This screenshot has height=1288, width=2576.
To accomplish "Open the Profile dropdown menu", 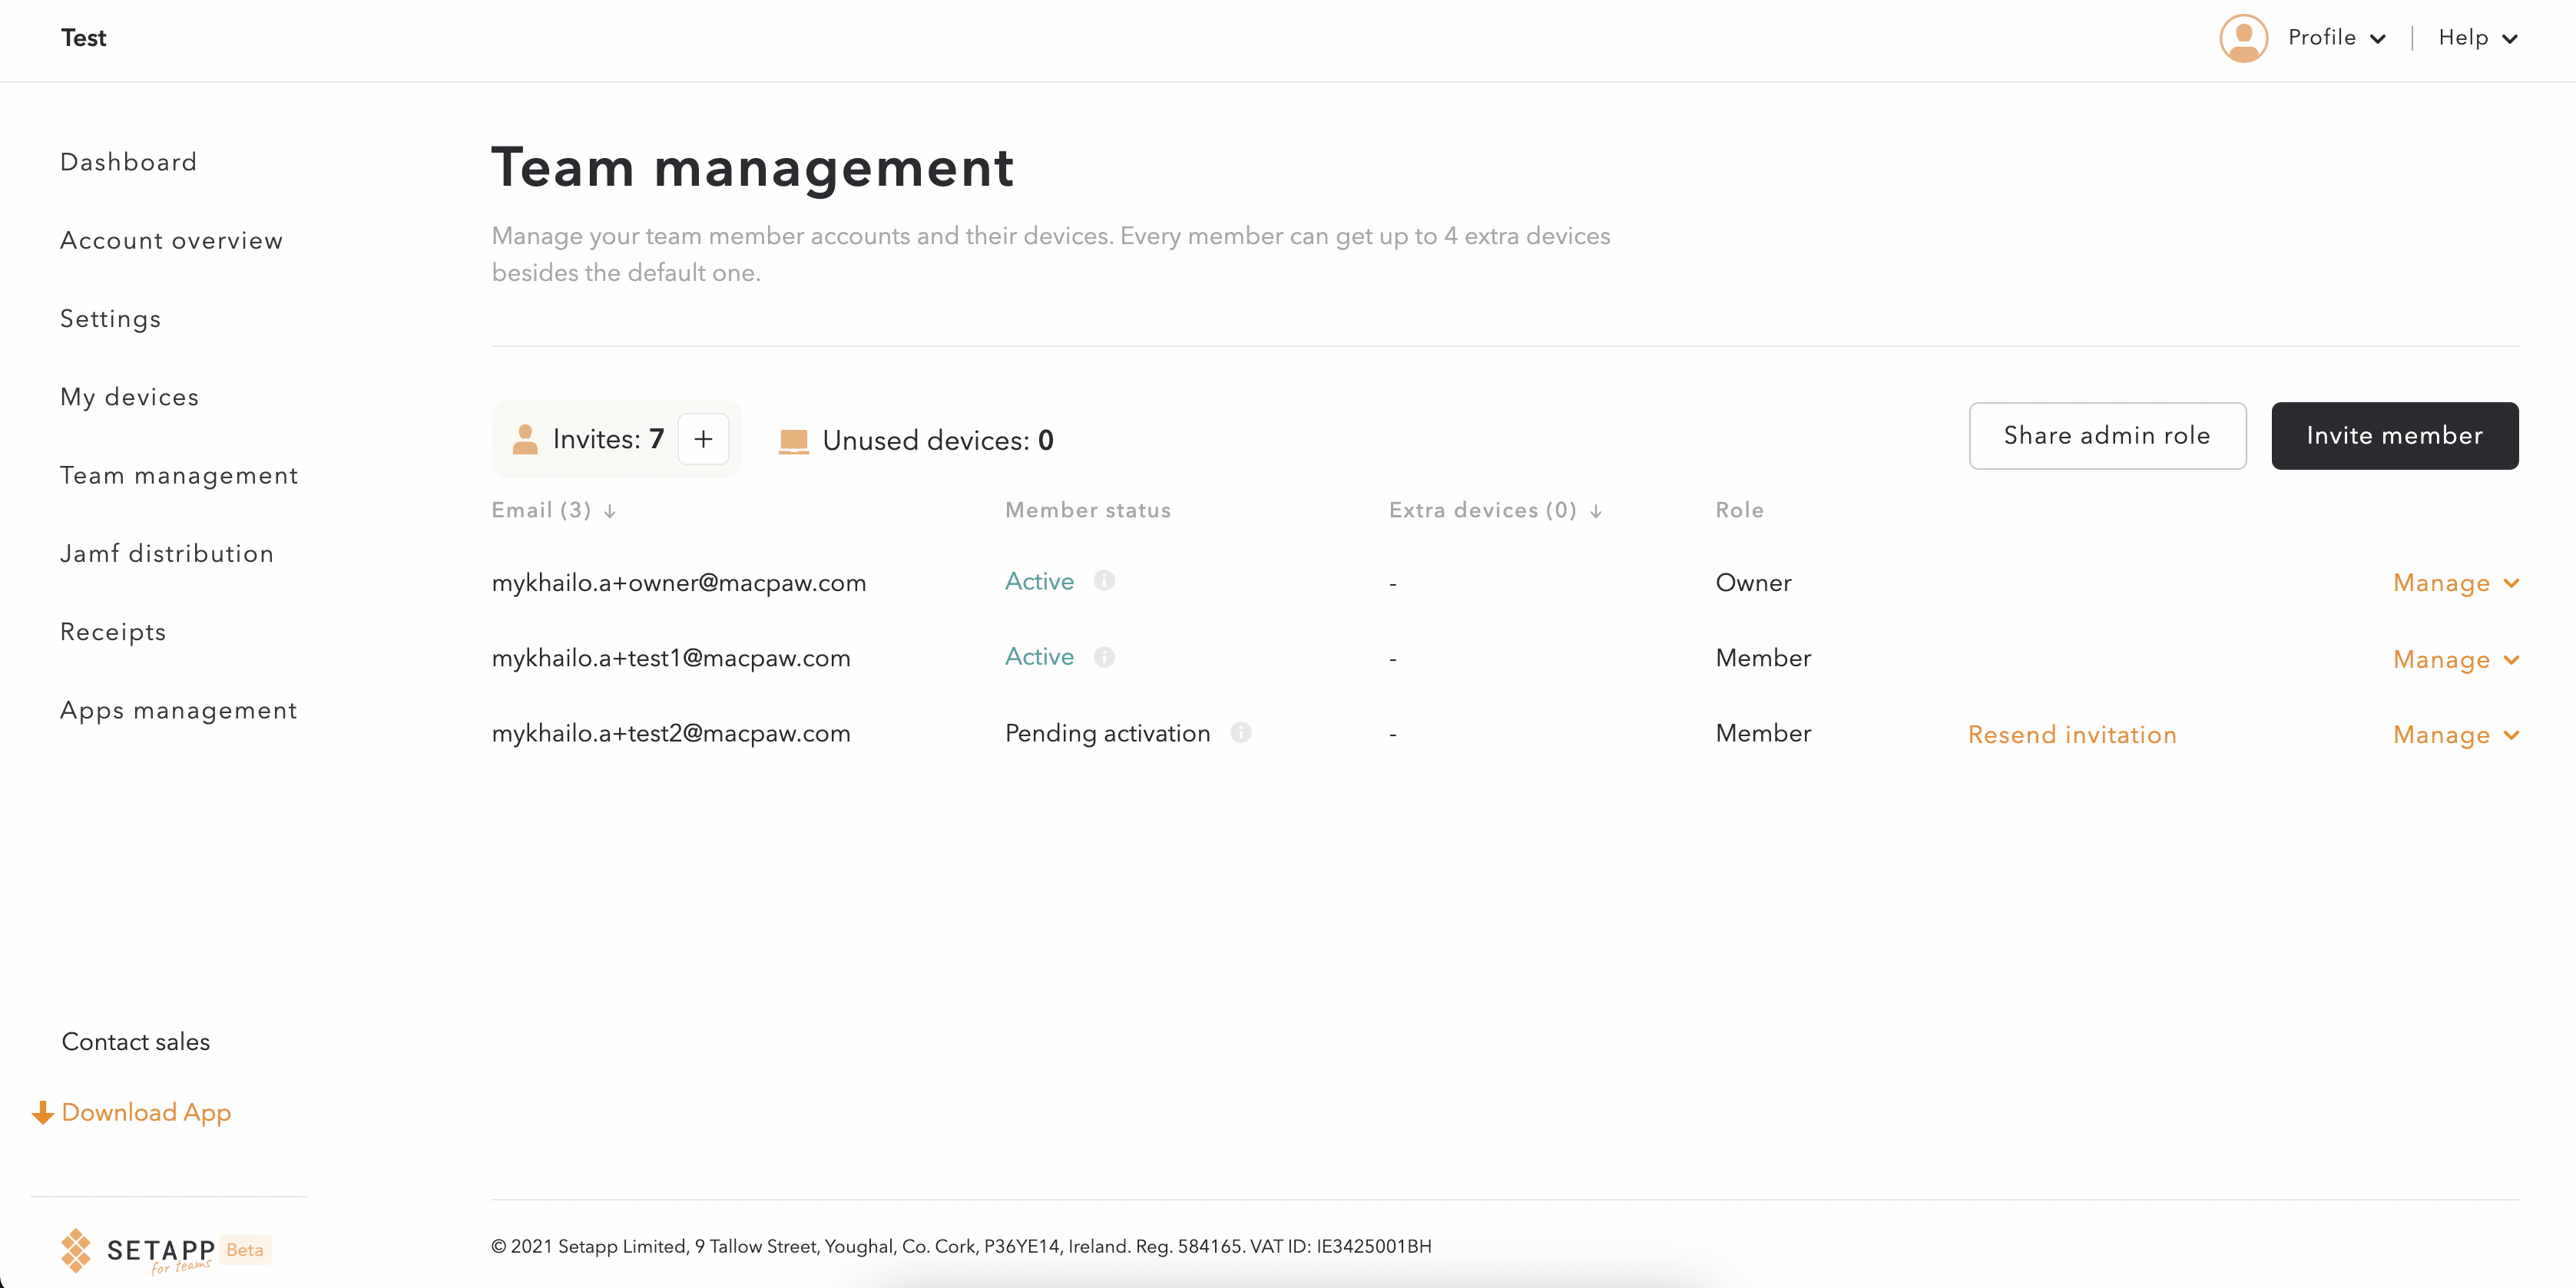I will point(2337,38).
